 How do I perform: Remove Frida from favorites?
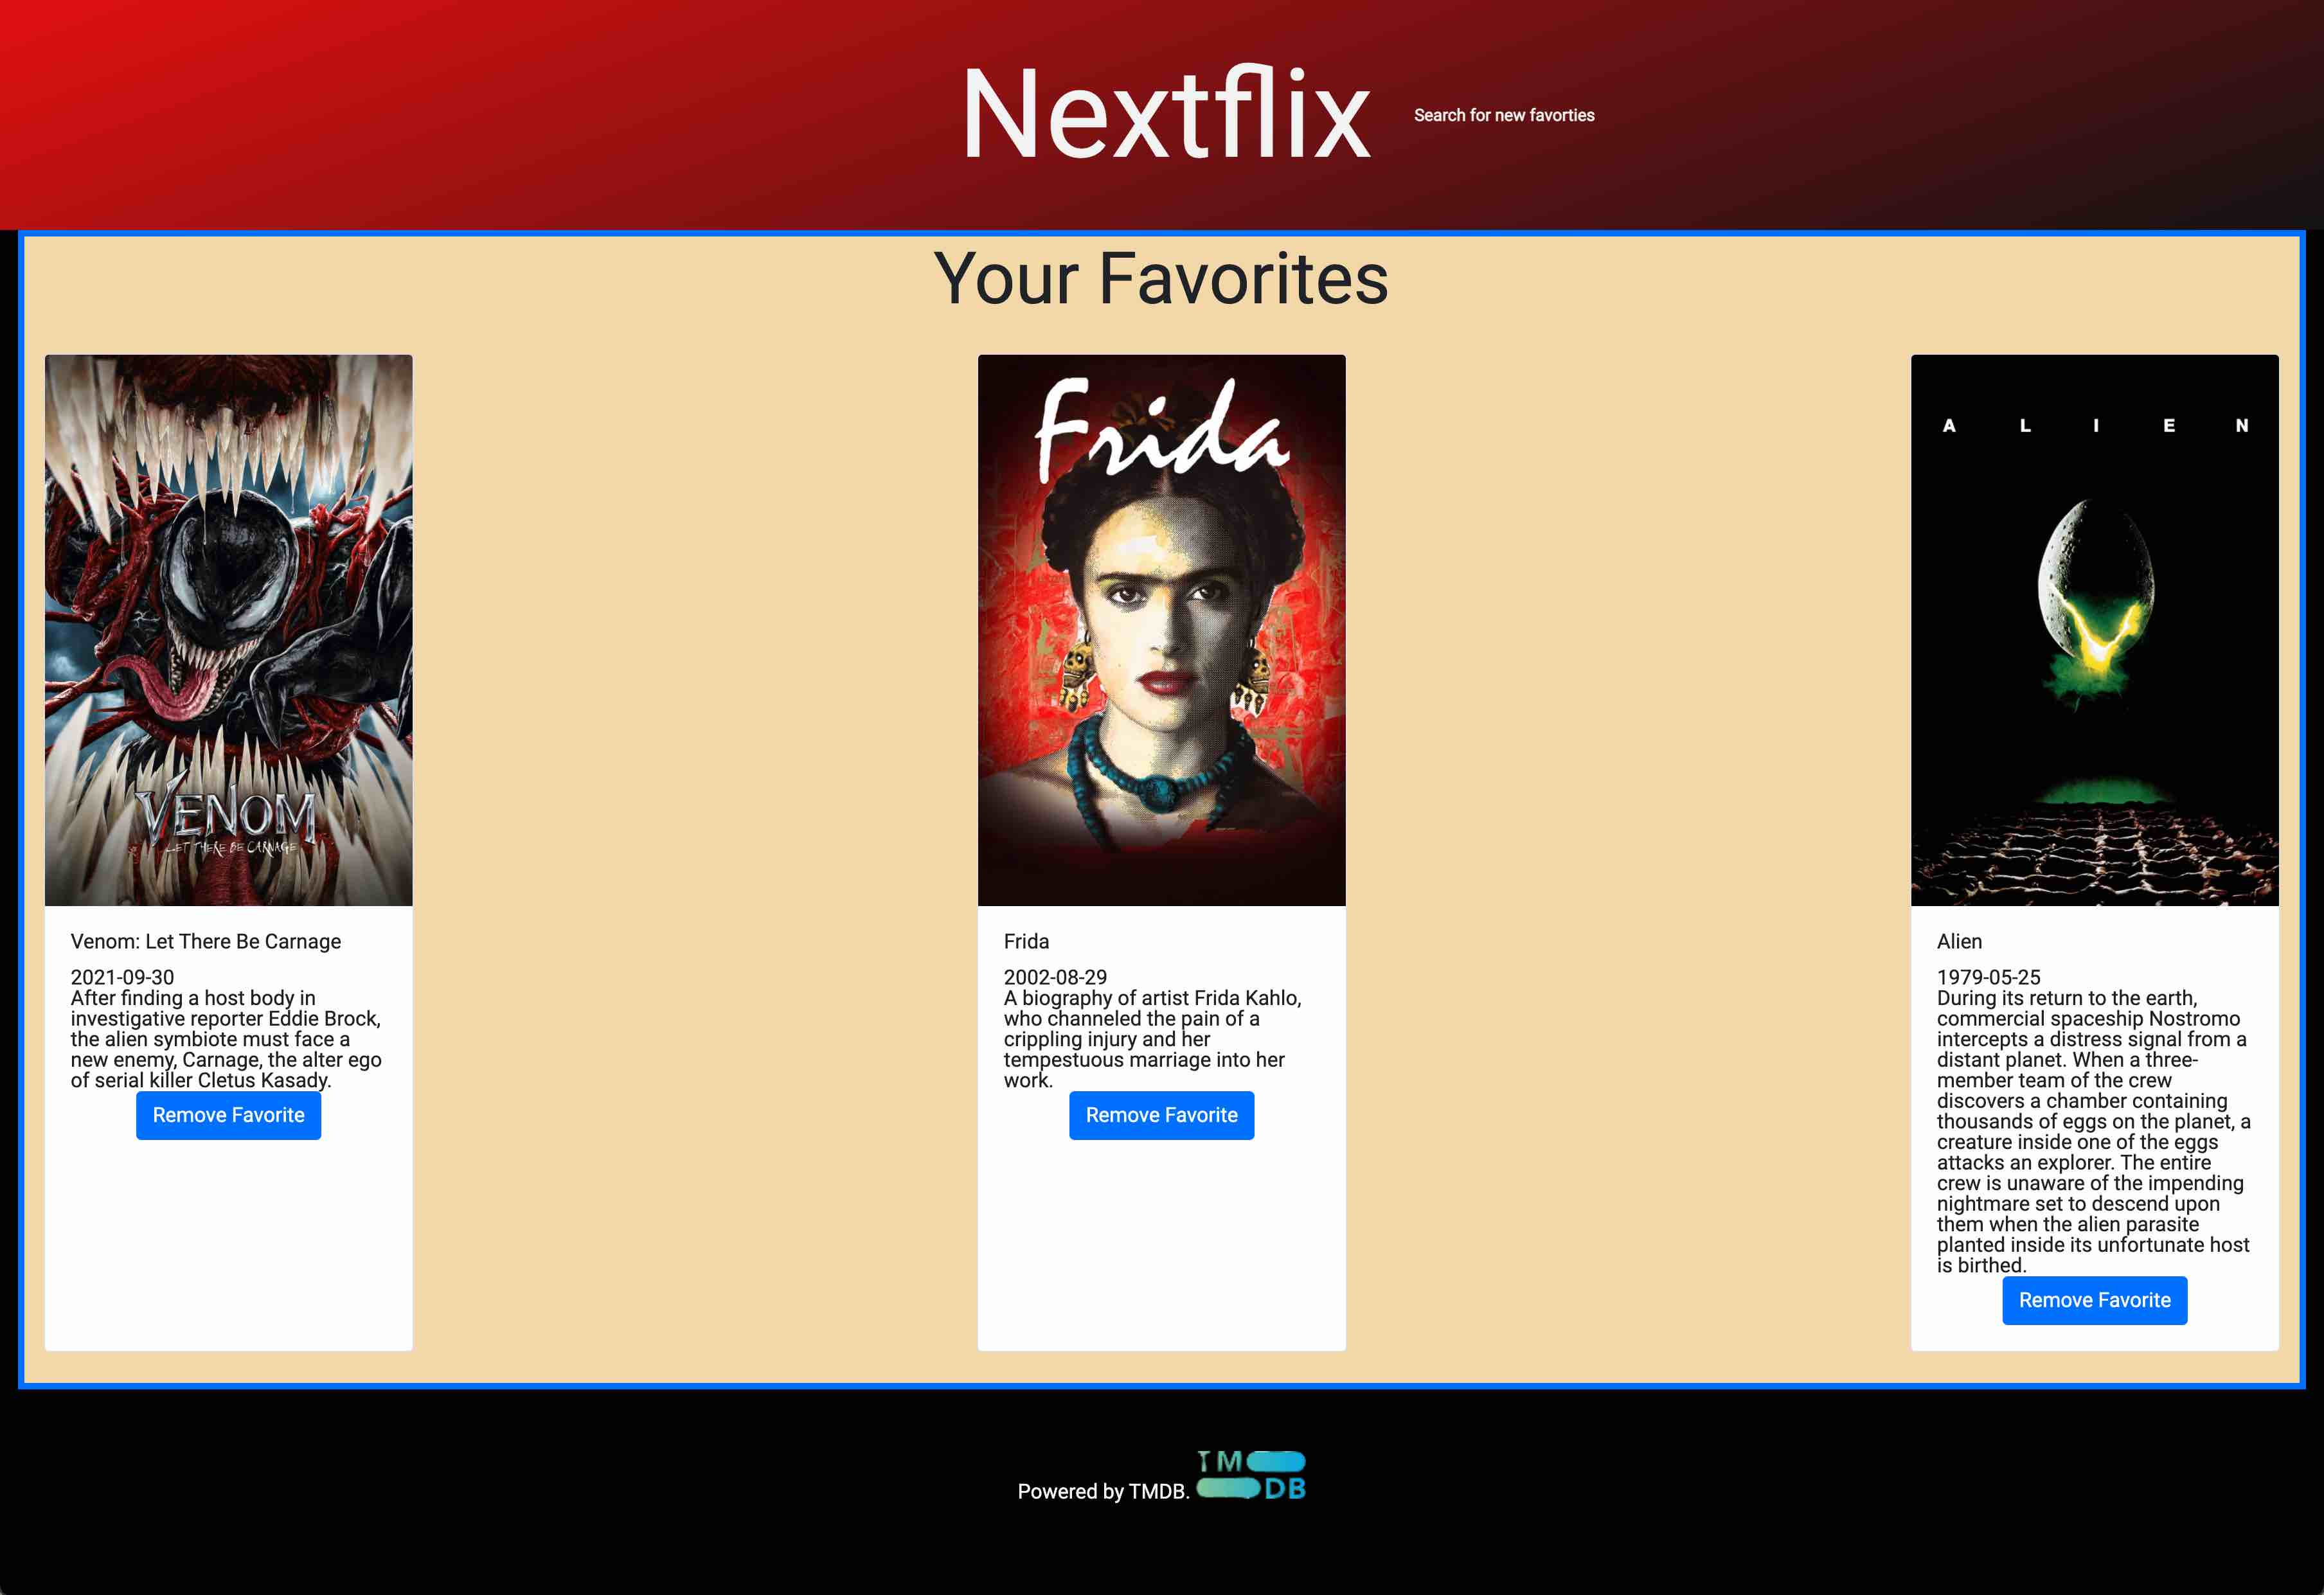click(x=1161, y=1115)
